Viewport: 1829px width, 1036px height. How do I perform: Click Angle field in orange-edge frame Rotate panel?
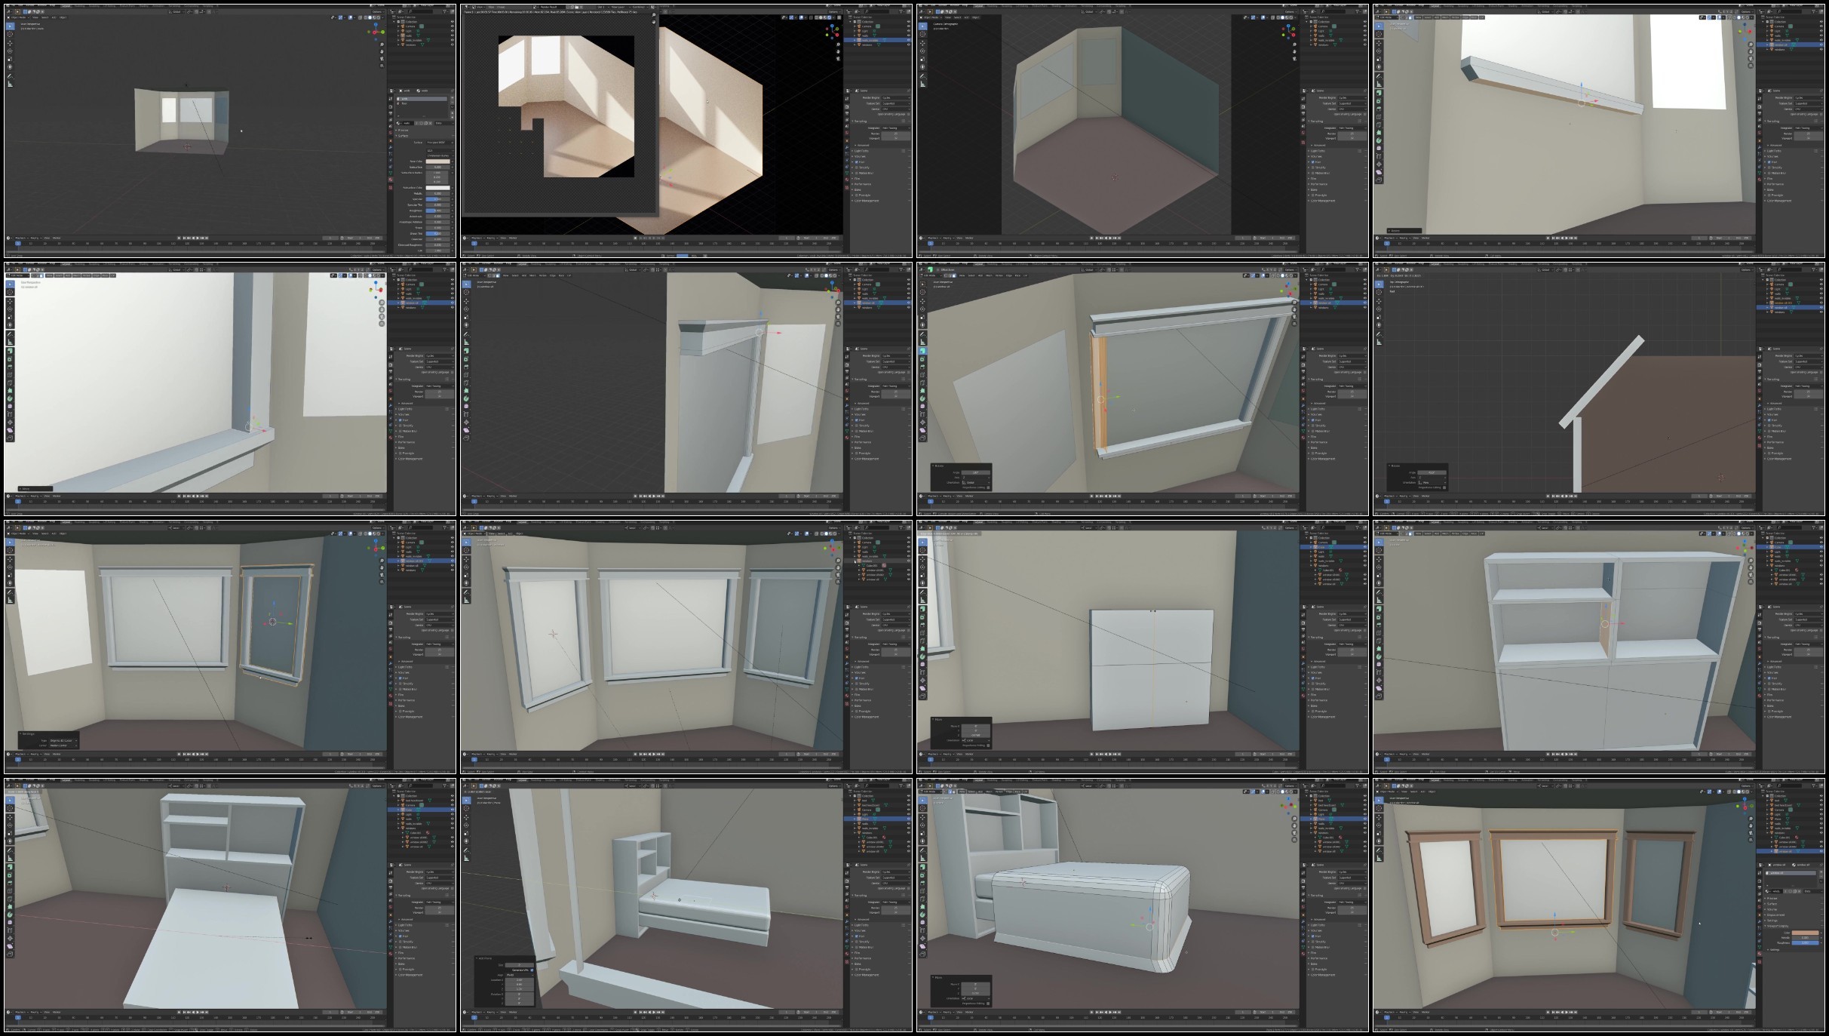[976, 472]
